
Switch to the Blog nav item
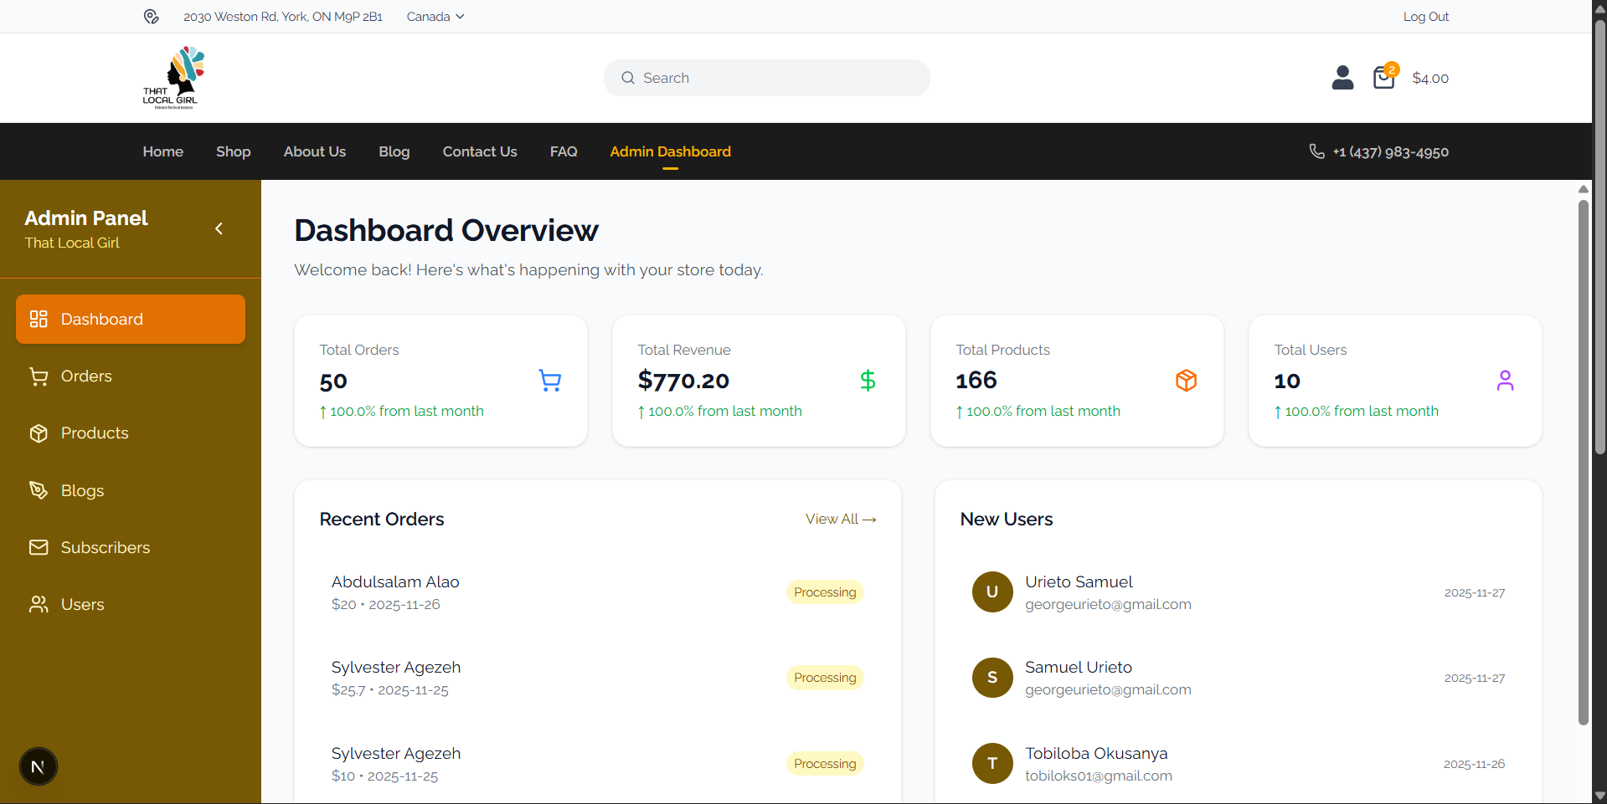coord(394,151)
